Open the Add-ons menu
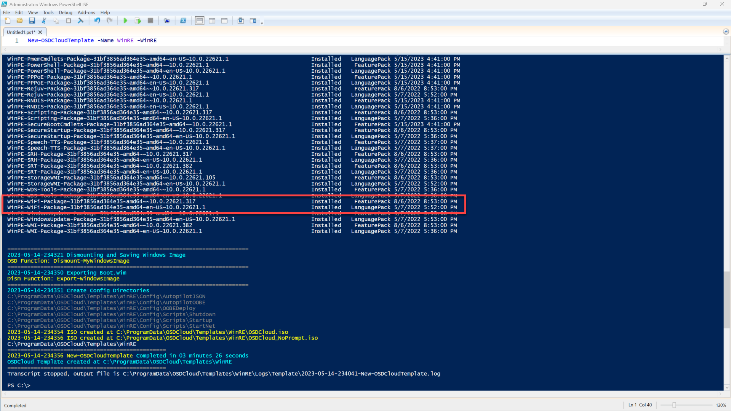The height and width of the screenshot is (411, 731). tap(86, 13)
